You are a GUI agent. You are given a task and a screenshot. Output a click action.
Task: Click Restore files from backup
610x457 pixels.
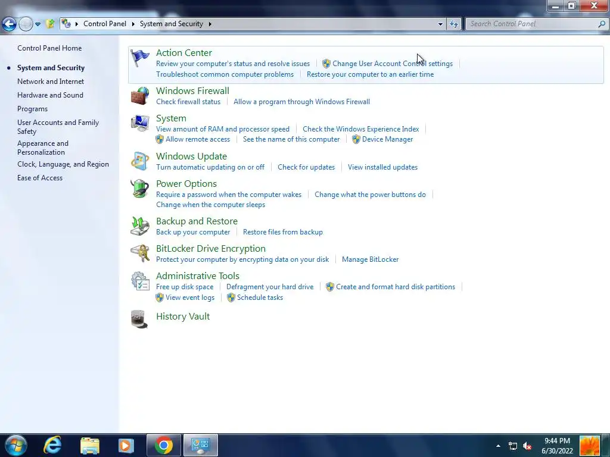[x=283, y=232]
